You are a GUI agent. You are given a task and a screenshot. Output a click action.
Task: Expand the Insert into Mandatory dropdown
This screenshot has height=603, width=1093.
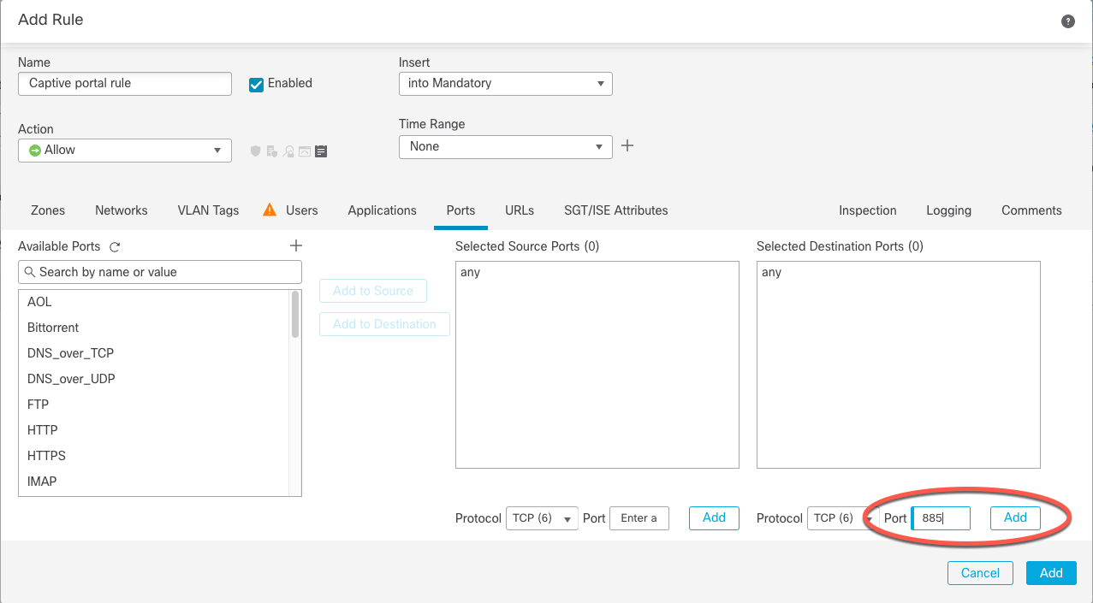(x=505, y=84)
